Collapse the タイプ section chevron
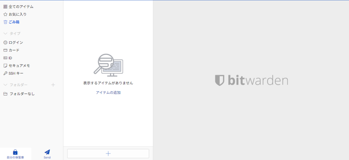The height and width of the screenshot is (160, 349). (x=5, y=34)
